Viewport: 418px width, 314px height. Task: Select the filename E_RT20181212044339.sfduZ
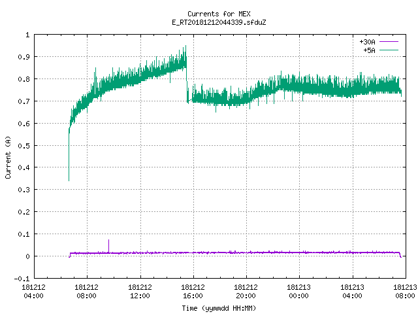pyautogui.click(x=219, y=22)
